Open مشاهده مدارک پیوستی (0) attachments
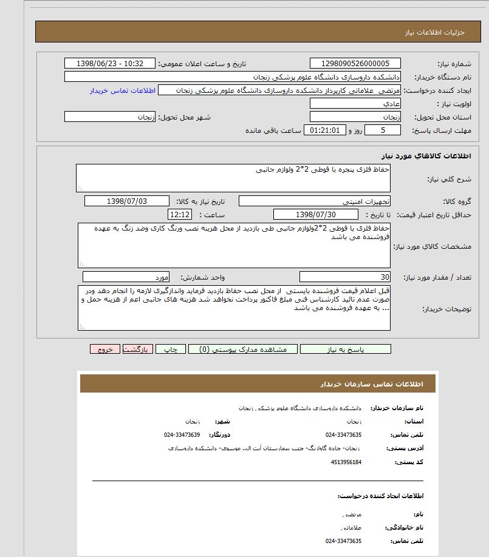489x557 pixels. (x=242, y=349)
